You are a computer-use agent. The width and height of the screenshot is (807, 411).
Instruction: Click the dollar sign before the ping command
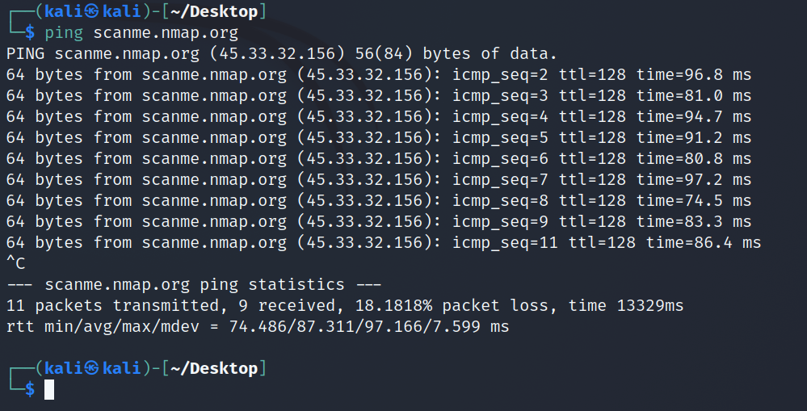pyautogui.click(x=30, y=32)
